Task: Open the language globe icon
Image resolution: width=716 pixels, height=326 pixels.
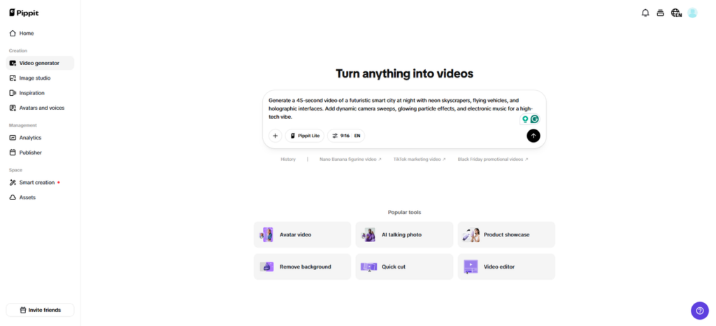Action: 675,13
